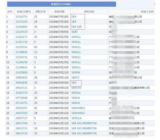
Task: Click SKRUX trademark in row 17
Action: click(x=76, y=98)
